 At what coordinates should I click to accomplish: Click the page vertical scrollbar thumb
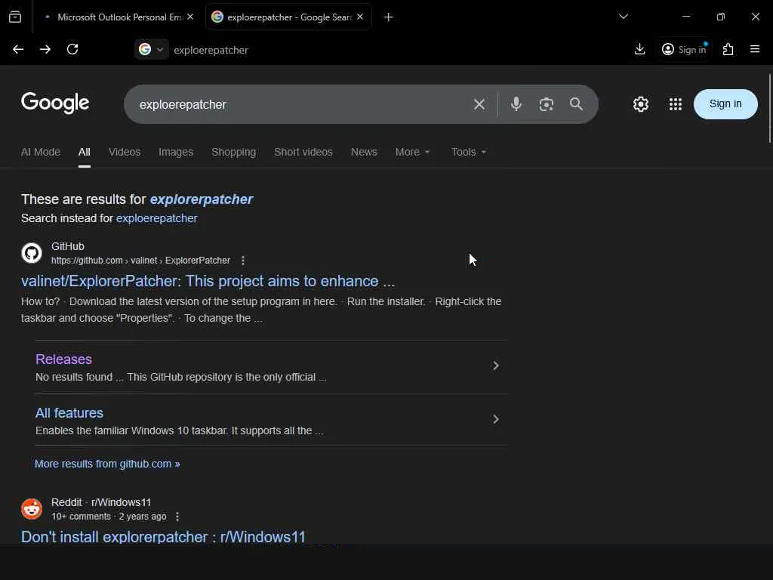[x=769, y=109]
